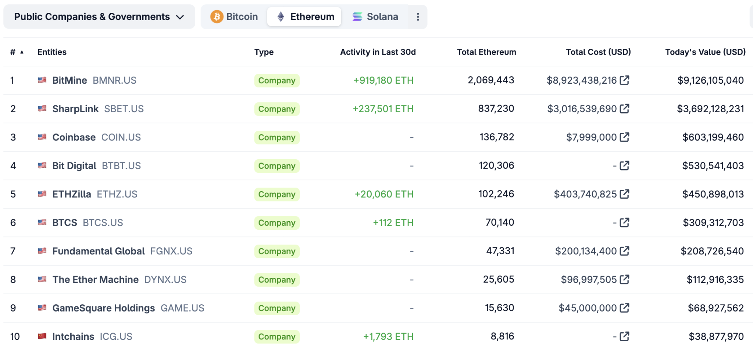Viewport: 753px width, 349px height.
Task: Click the China flag beside Intchains
Action: tap(42, 336)
